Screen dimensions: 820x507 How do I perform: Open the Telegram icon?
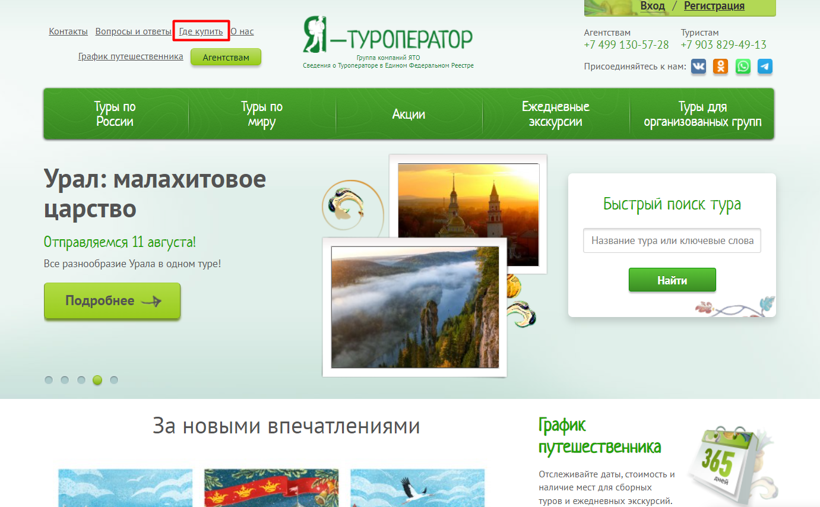tap(765, 66)
